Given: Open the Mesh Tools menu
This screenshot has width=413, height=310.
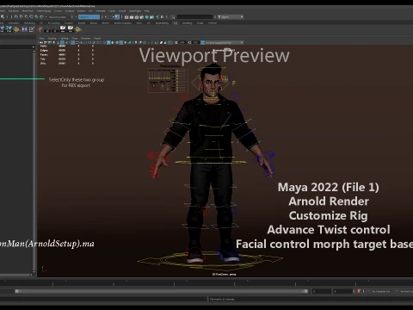Looking at the screenshot, I should [x=28, y=11].
